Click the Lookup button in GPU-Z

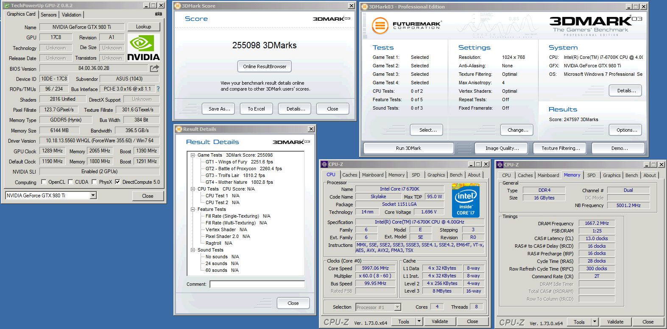[143, 27]
